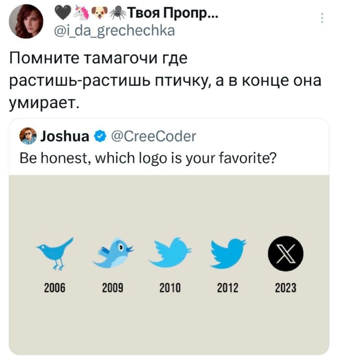337x361 pixels.
Task: Click the 2012 Twitter bird logo
Action: pyautogui.click(x=227, y=252)
